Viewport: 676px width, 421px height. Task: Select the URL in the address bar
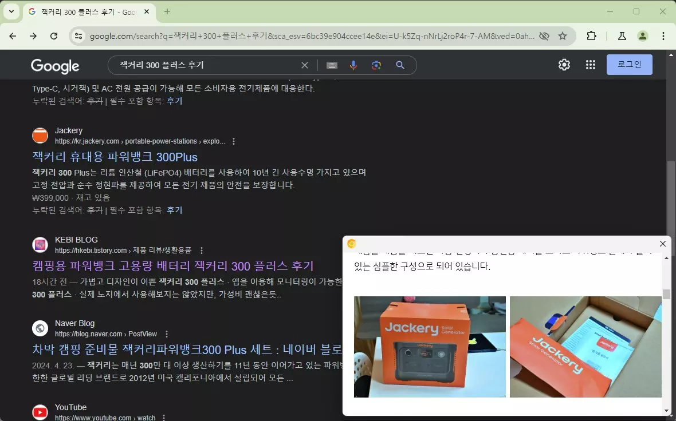point(312,36)
